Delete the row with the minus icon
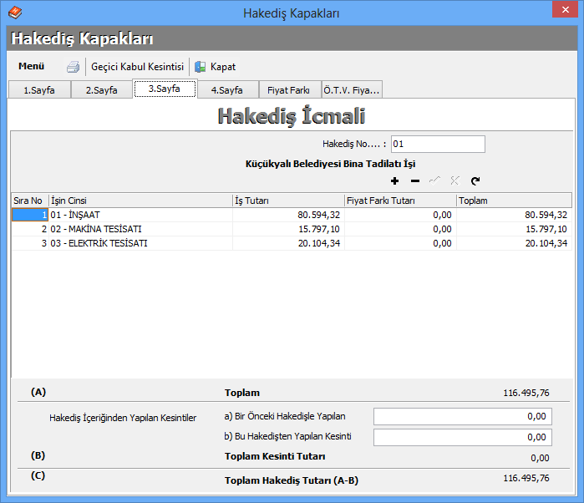 tap(415, 180)
